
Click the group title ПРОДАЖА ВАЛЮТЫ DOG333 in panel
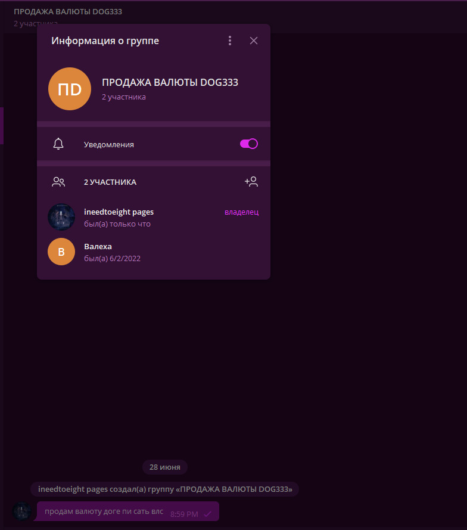pos(170,82)
